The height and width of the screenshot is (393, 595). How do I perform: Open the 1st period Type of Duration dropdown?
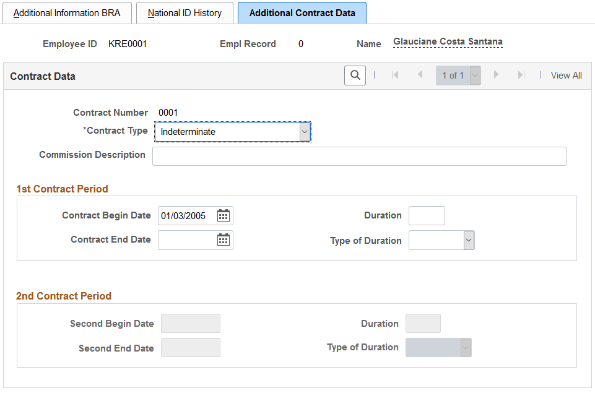469,240
